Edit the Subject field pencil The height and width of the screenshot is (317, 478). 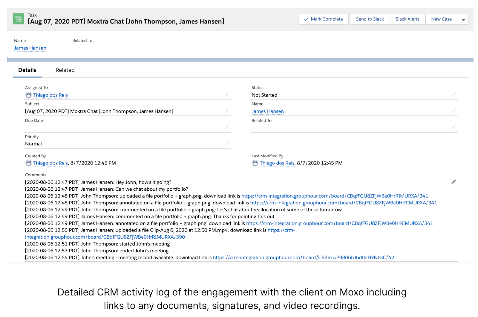[x=227, y=111]
